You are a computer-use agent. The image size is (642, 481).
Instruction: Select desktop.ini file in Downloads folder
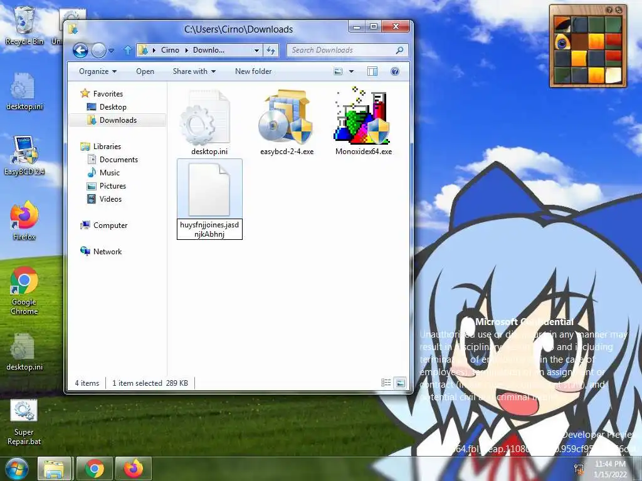(x=209, y=123)
